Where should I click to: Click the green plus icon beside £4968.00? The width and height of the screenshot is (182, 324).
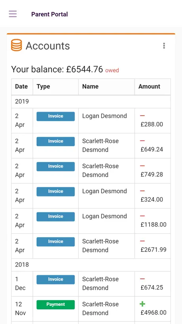(142, 304)
